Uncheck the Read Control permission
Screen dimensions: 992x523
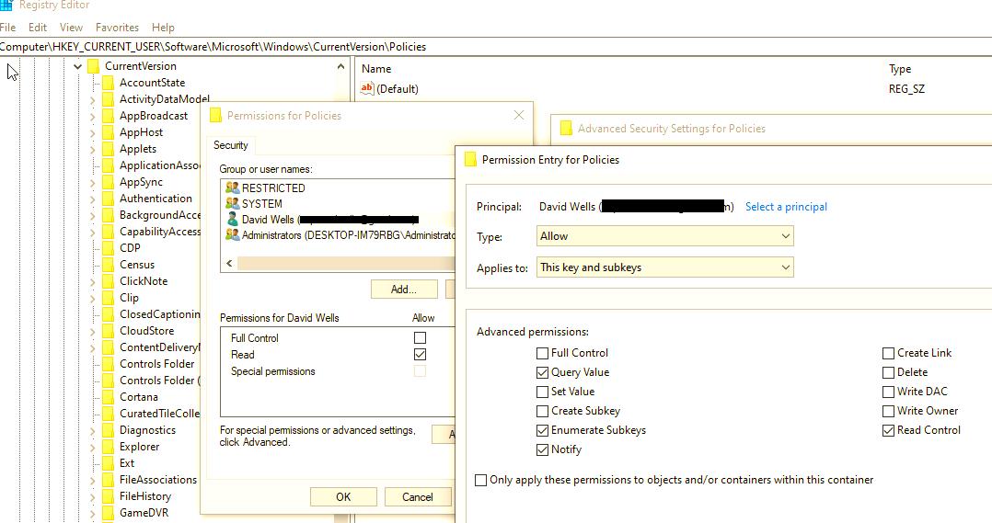tap(888, 430)
